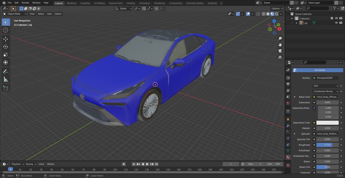Switch perspective/orthographic with the grid icon
The width and height of the screenshot is (345, 178).
tap(280, 57)
